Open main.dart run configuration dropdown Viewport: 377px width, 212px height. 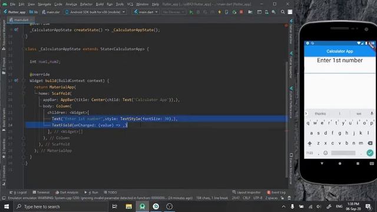point(146,12)
